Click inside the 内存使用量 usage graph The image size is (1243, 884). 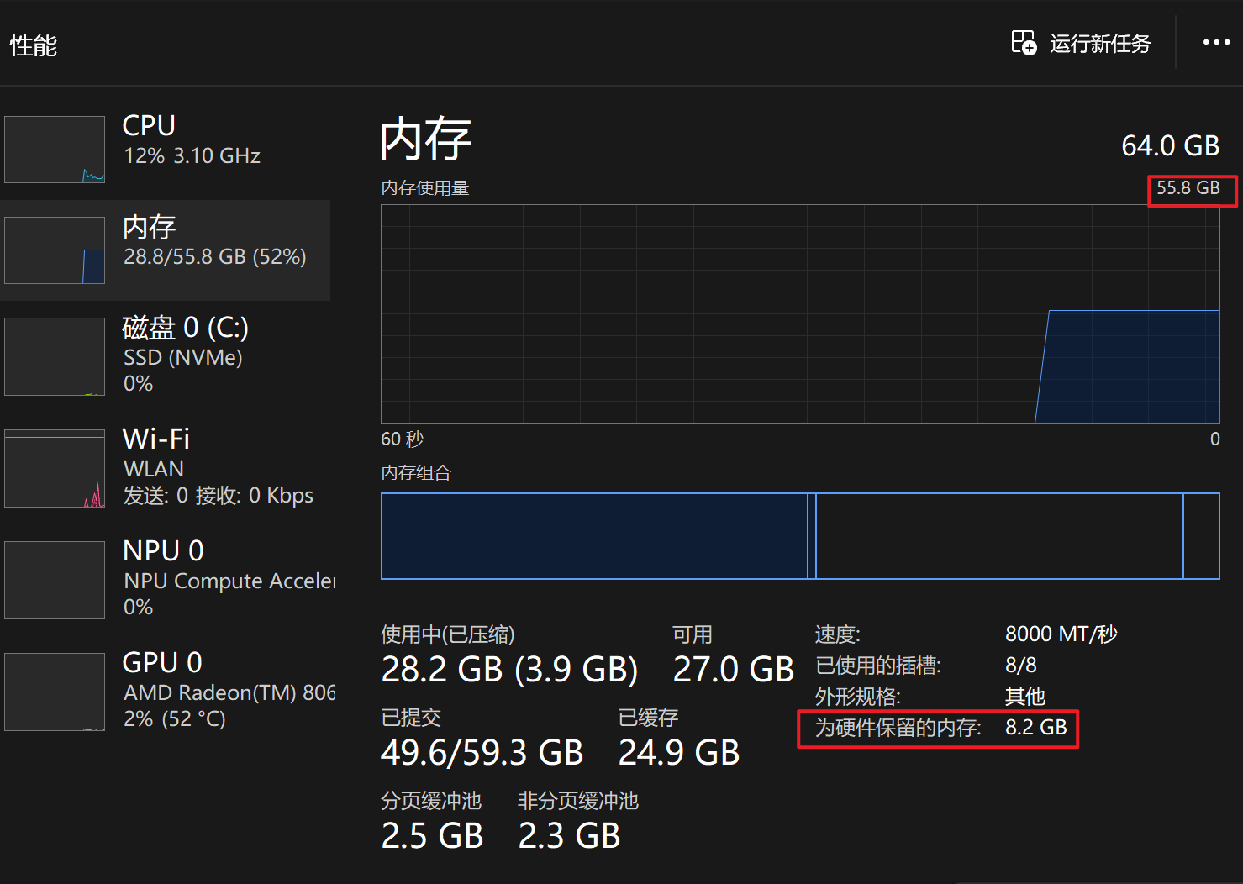(800, 313)
